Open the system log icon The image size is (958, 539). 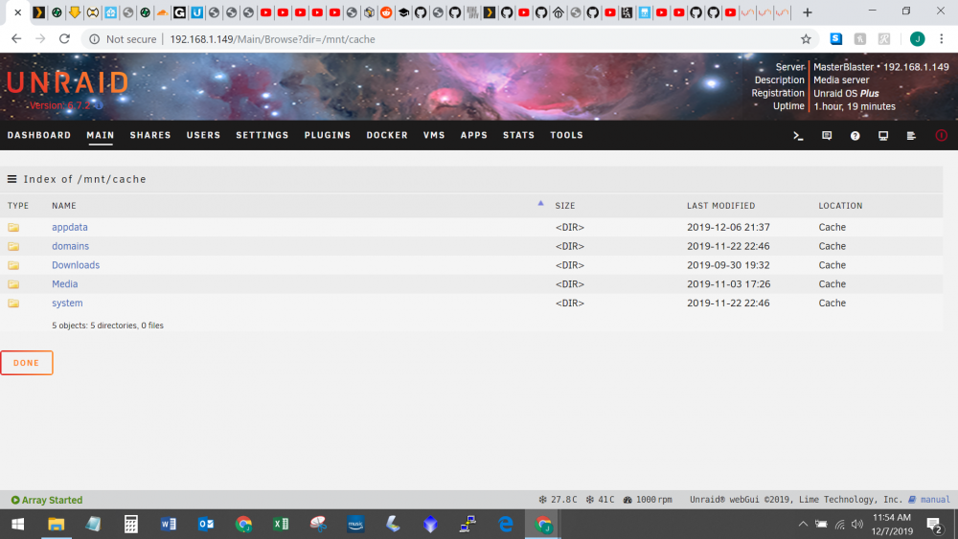click(911, 136)
